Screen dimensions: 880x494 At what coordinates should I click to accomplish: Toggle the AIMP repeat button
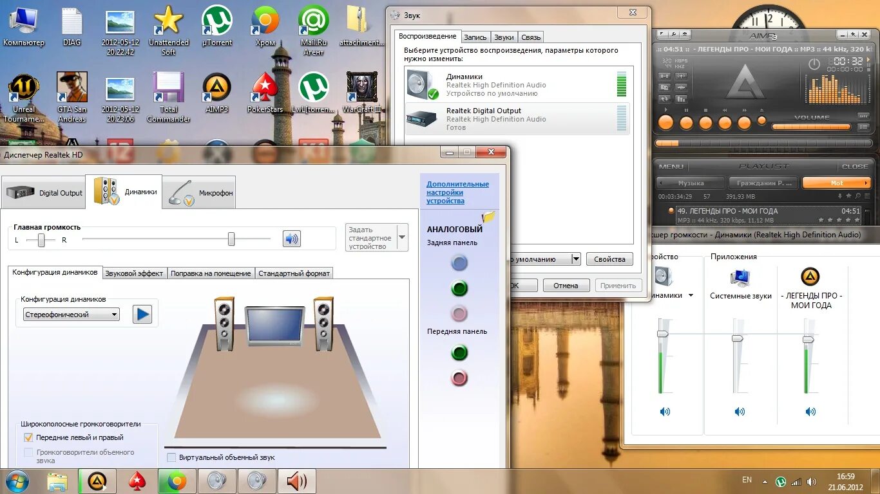(x=664, y=98)
